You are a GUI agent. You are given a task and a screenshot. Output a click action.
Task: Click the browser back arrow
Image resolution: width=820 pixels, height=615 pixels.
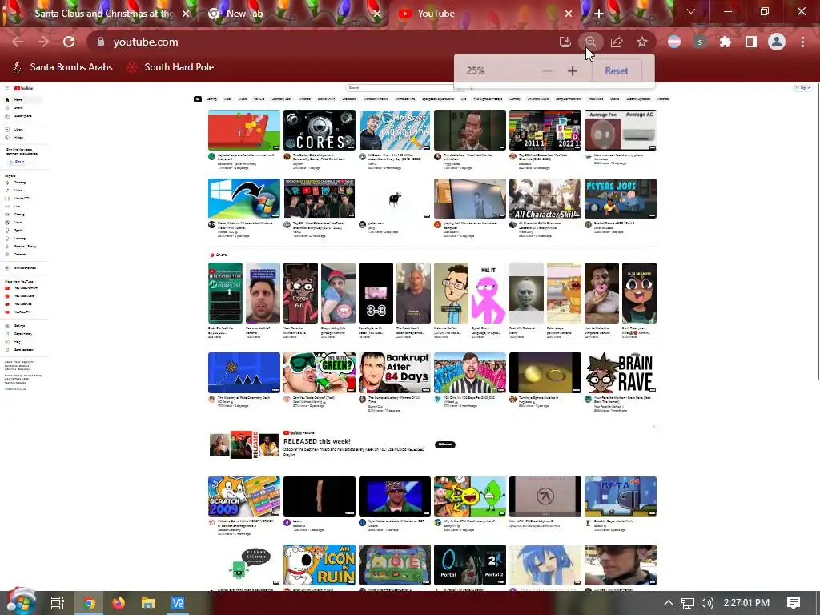tap(18, 42)
